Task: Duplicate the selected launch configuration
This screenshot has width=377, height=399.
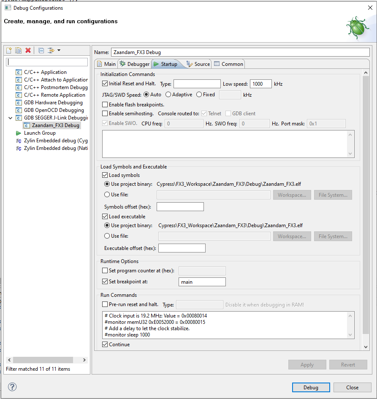Action: (x=18, y=50)
